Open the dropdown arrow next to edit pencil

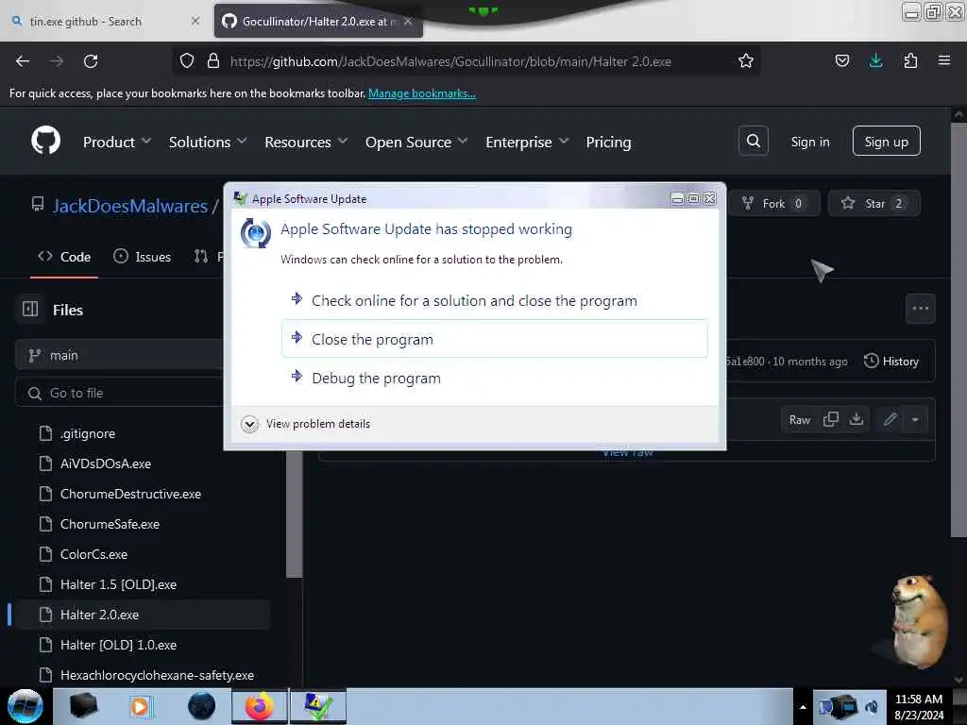point(915,420)
